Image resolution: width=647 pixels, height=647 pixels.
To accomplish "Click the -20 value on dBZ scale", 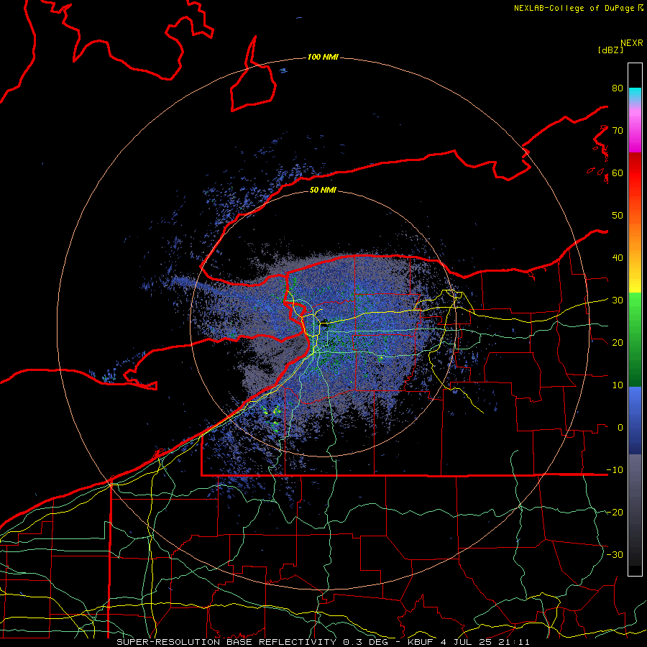I will click(615, 513).
